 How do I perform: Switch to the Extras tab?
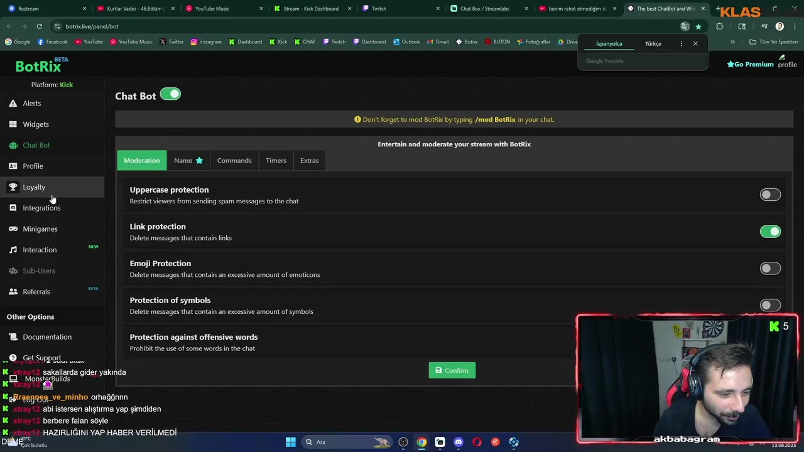[x=309, y=161]
